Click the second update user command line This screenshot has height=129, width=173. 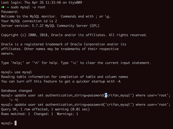tap(92, 105)
